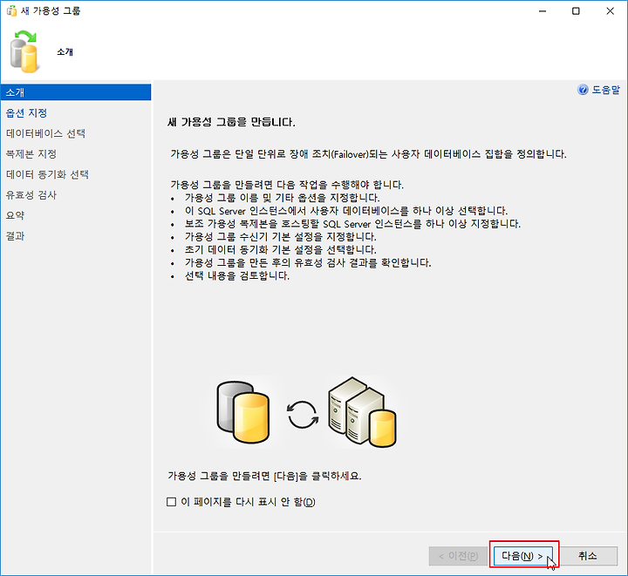The image size is (628, 576).
Task: Click bullet '가용성 그룹 이름 및 기타 옵션을 지정합니다.'
Action: point(282,198)
